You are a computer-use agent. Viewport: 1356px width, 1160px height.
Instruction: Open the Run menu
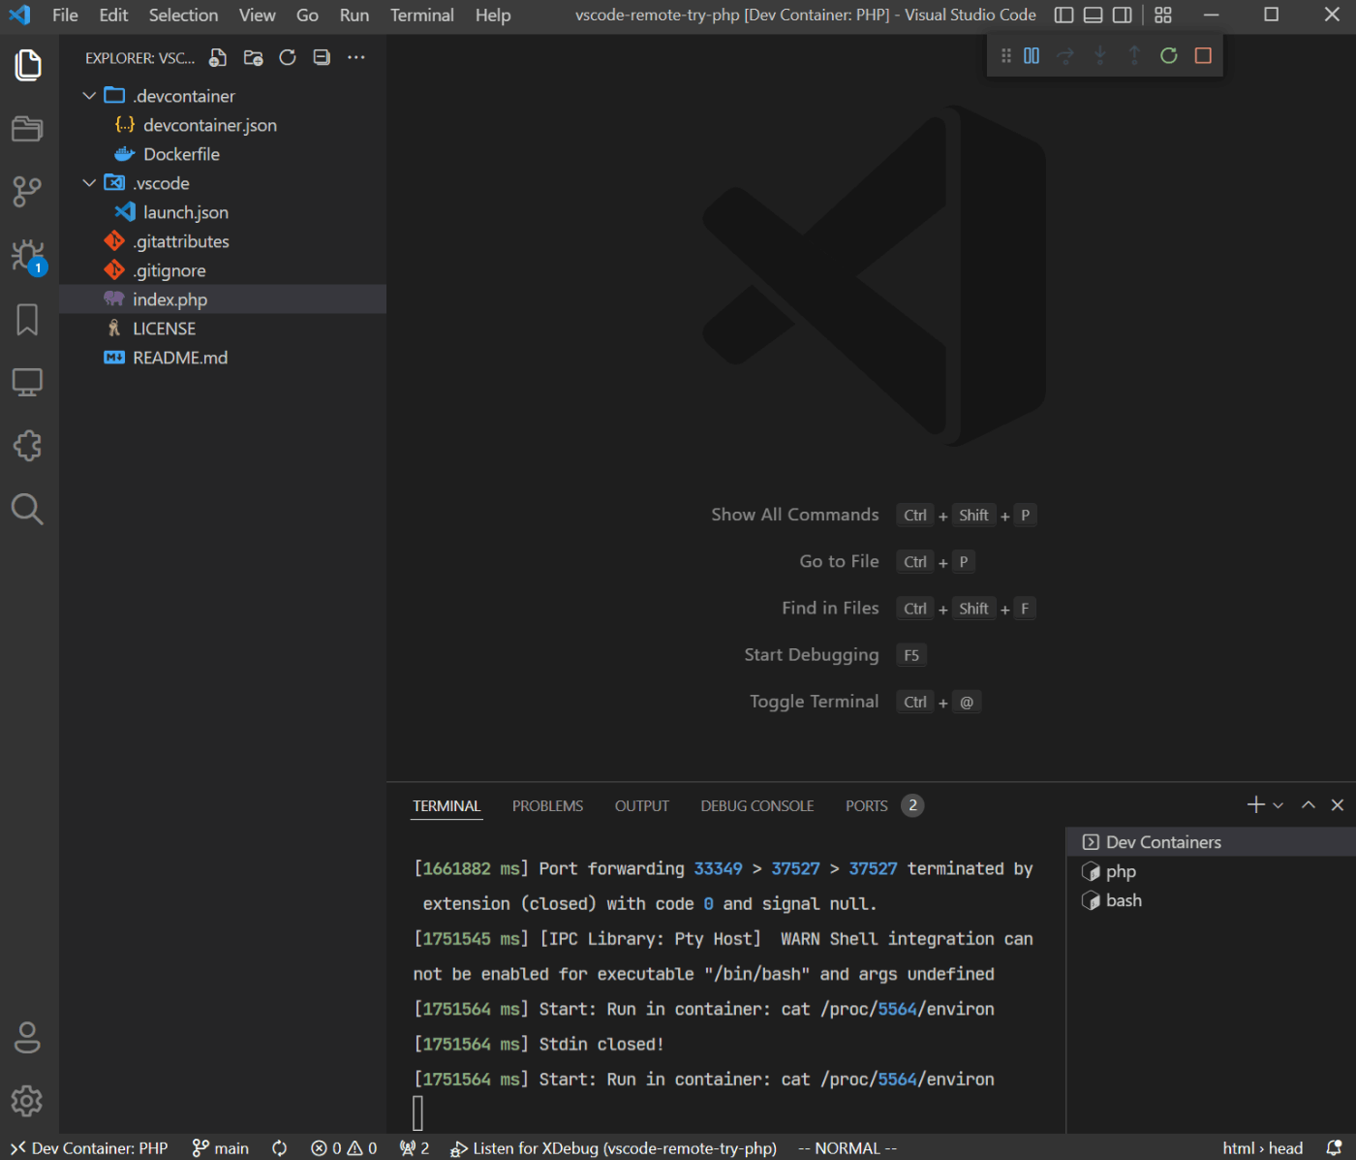tap(354, 16)
